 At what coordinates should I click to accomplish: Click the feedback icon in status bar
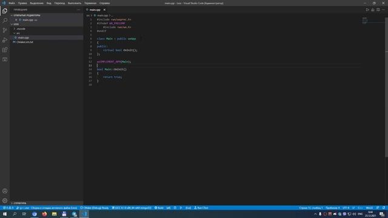[x=378, y=208]
